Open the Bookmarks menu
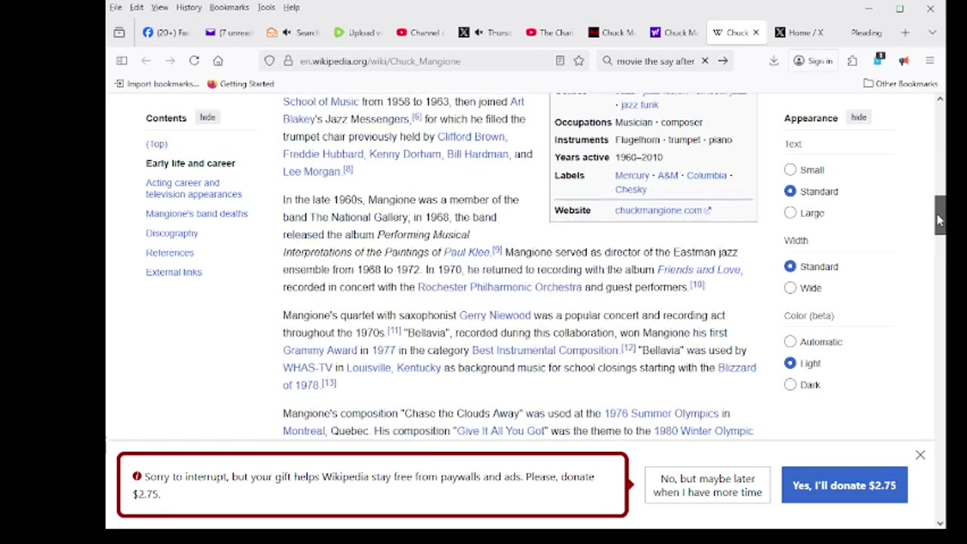Screen dimensions: 967x544 pos(229,8)
